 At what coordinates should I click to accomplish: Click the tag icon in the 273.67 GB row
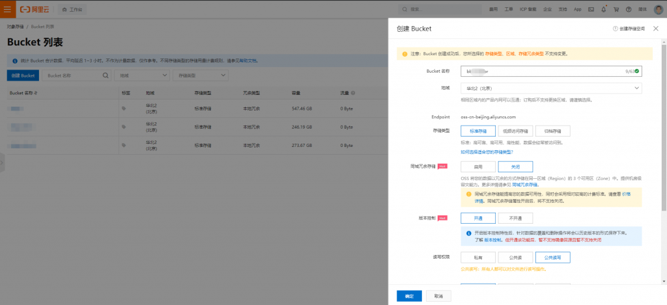(x=124, y=145)
